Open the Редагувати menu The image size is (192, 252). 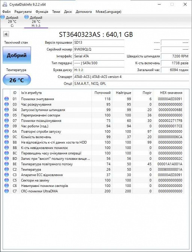[x=23, y=12]
